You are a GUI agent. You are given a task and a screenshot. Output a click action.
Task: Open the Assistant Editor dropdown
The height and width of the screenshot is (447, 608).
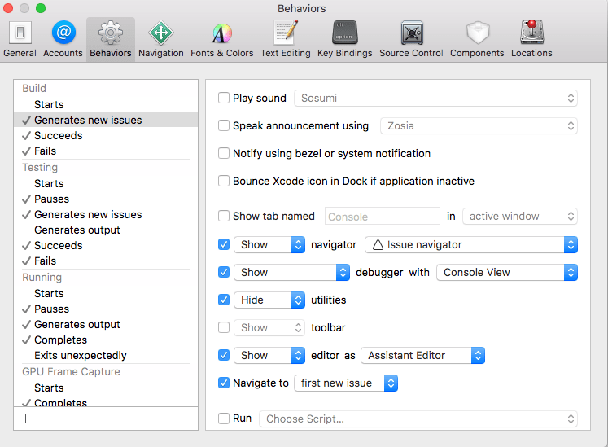(x=422, y=356)
